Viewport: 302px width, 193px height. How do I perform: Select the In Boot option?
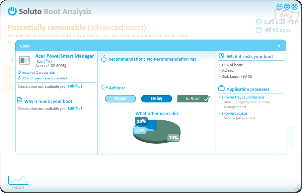193,99
